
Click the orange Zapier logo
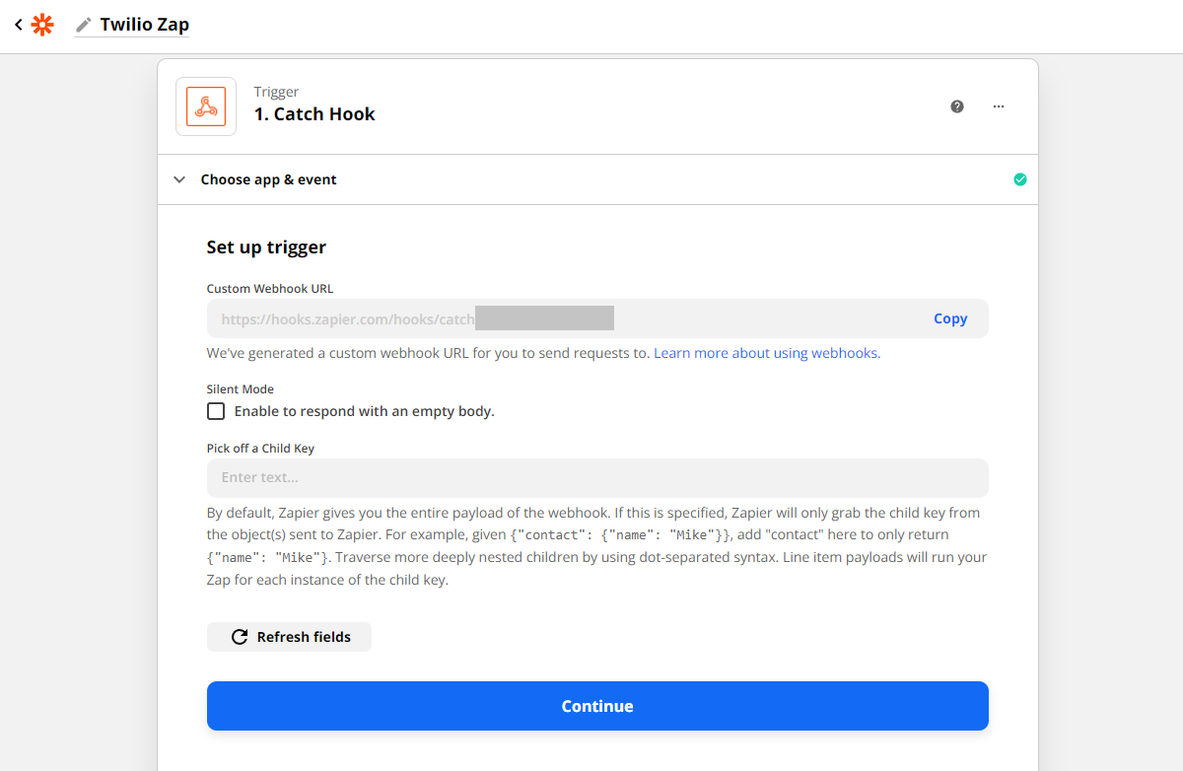point(42,25)
